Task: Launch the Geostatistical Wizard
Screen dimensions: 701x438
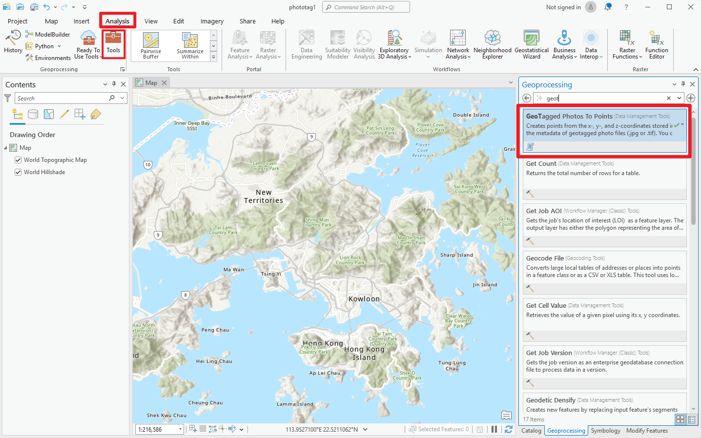Action: 532,45
